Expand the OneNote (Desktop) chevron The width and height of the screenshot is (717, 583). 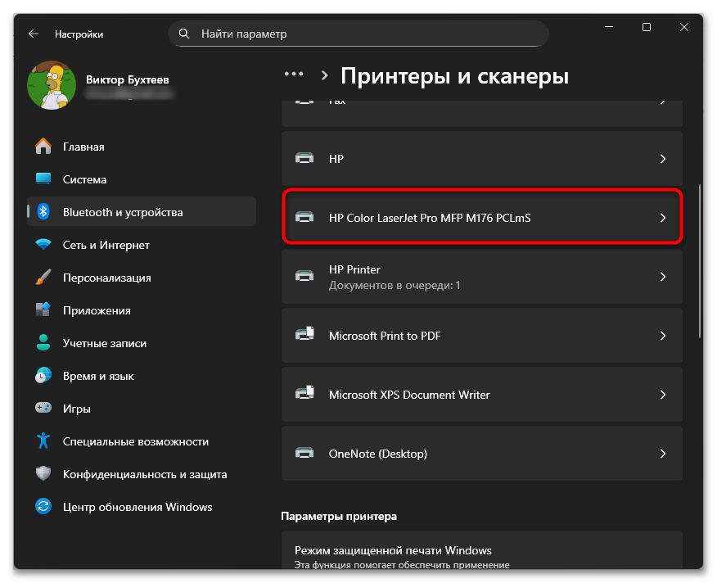pos(663,454)
